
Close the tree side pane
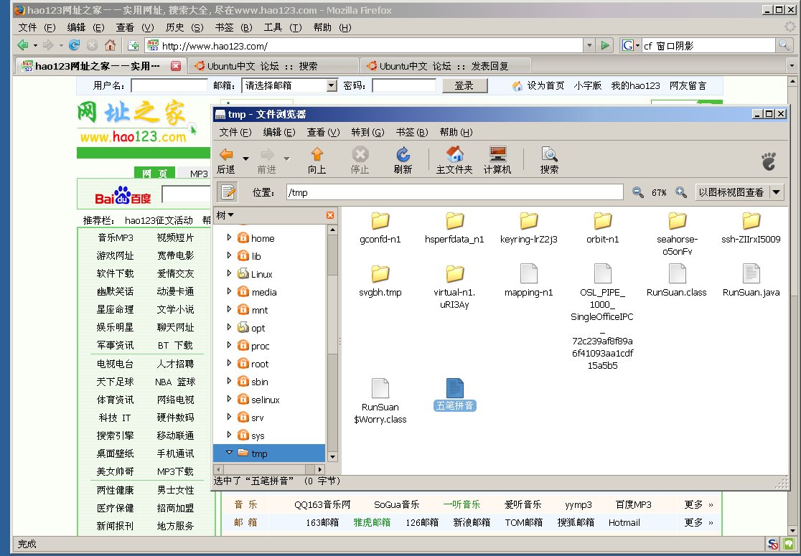[330, 215]
